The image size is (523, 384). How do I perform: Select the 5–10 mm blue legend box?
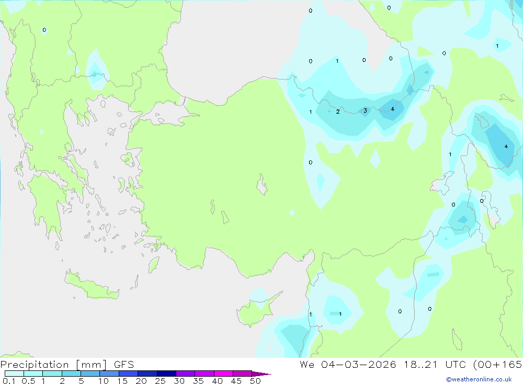pyautogui.click(x=90, y=374)
